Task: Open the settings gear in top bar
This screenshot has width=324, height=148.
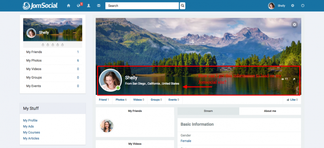Action: click(292, 6)
